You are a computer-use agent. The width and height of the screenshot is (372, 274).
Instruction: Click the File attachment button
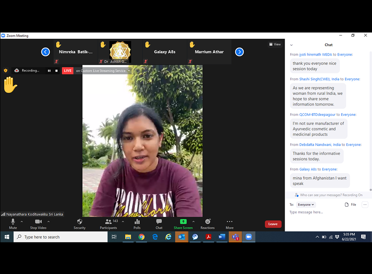350,205
